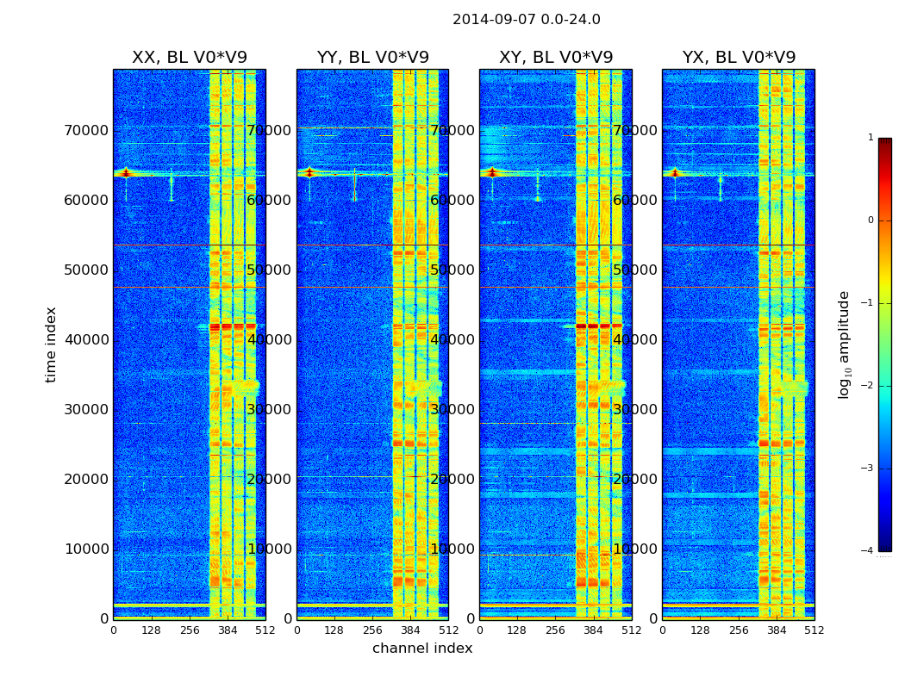The image size is (905, 689).
Task: Click the XX, BL V0*V9 panel title
Action: click(190, 57)
